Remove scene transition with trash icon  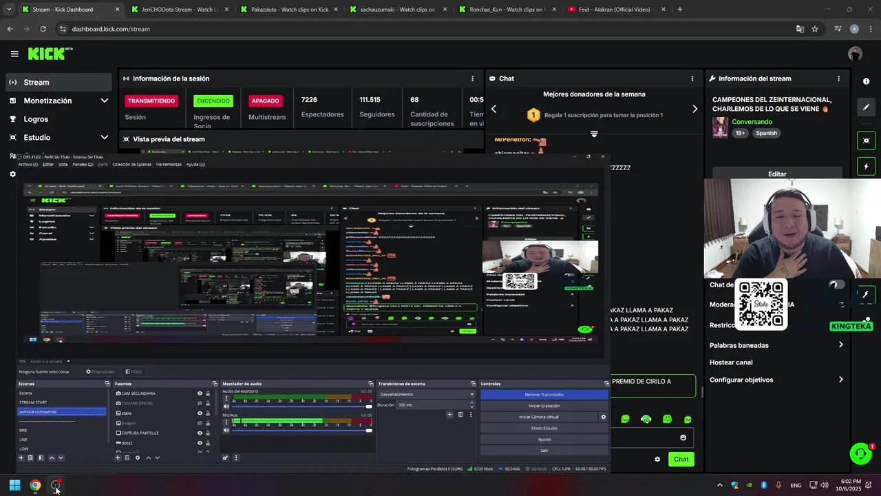[460, 414]
